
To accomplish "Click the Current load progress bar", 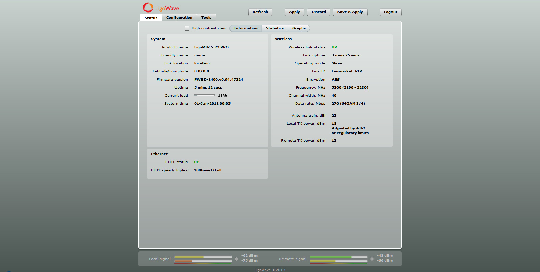I will (204, 96).
